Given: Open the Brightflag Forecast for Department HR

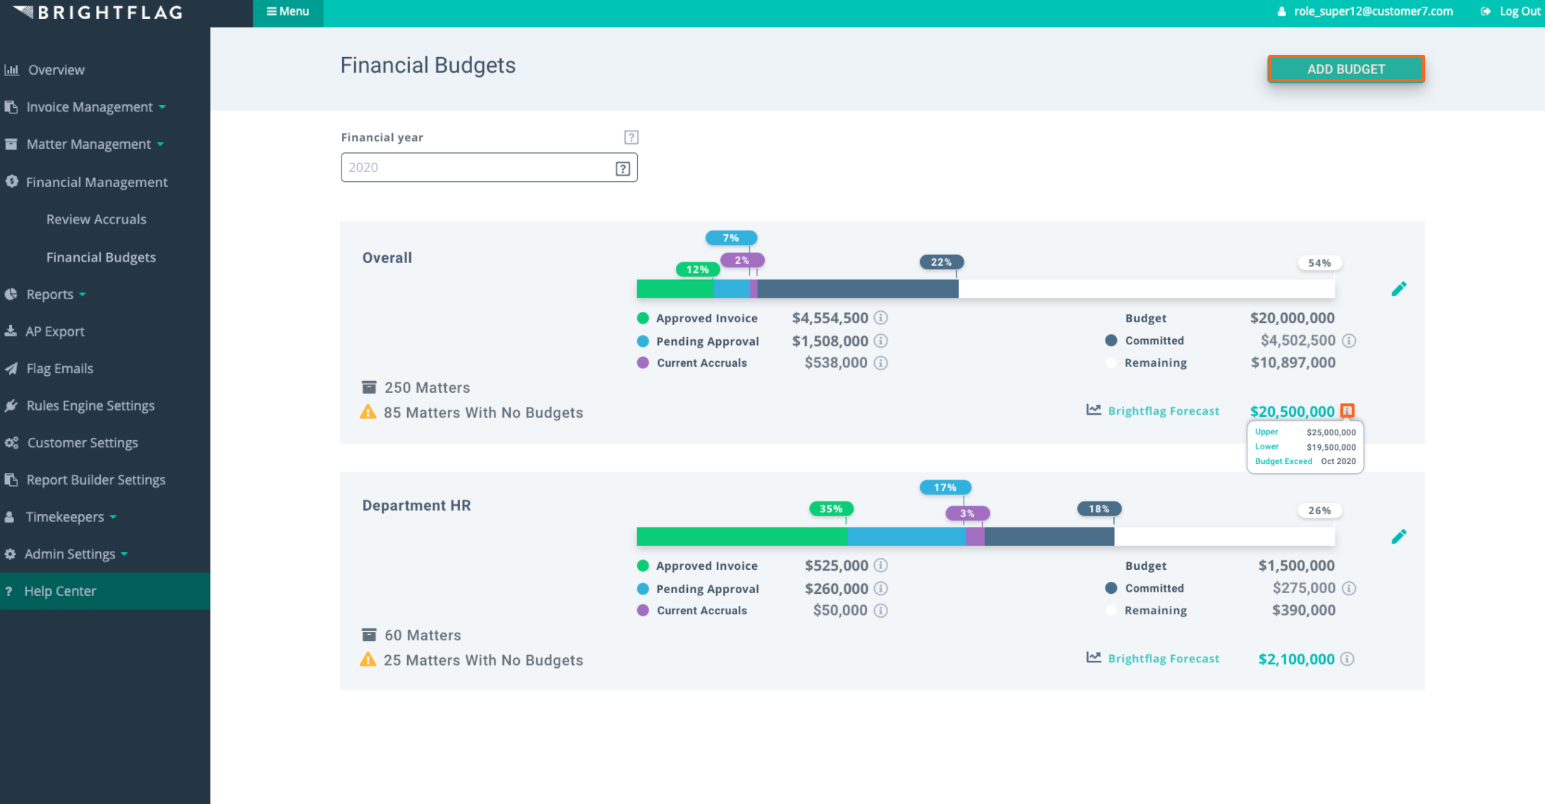Looking at the screenshot, I should coord(1163,658).
